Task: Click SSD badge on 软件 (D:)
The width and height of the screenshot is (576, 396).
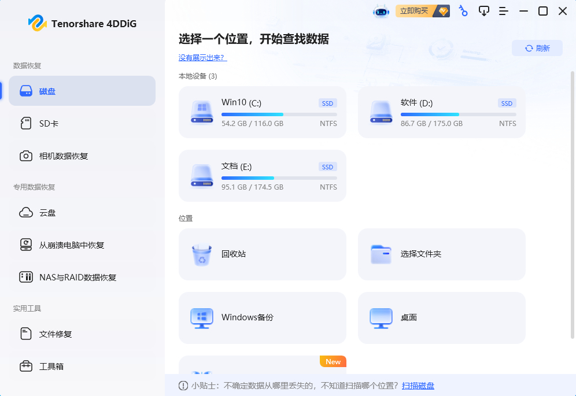Action: (x=507, y=103)
